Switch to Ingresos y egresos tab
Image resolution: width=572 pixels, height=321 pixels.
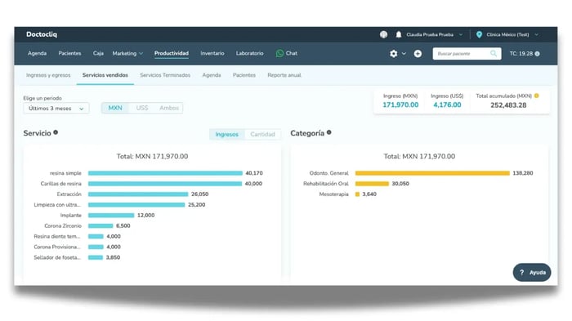click(x=48, y=75)
